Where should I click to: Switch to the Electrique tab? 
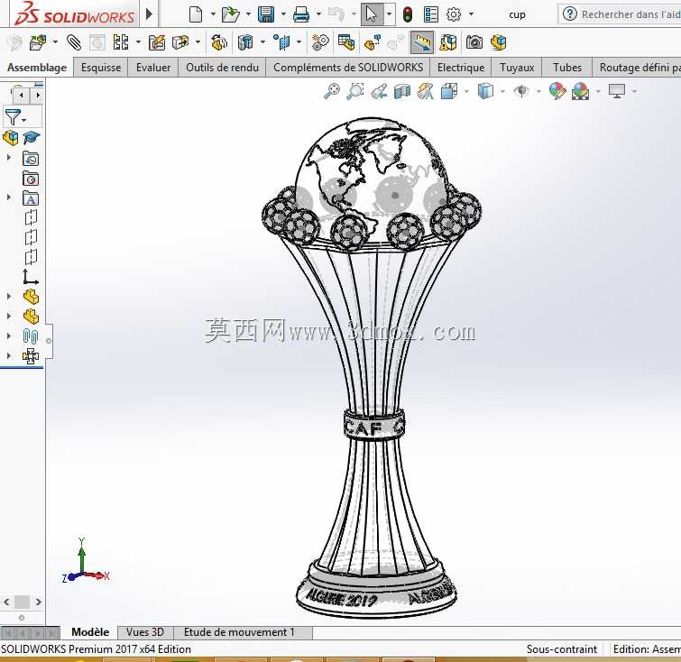click(461, 68)
